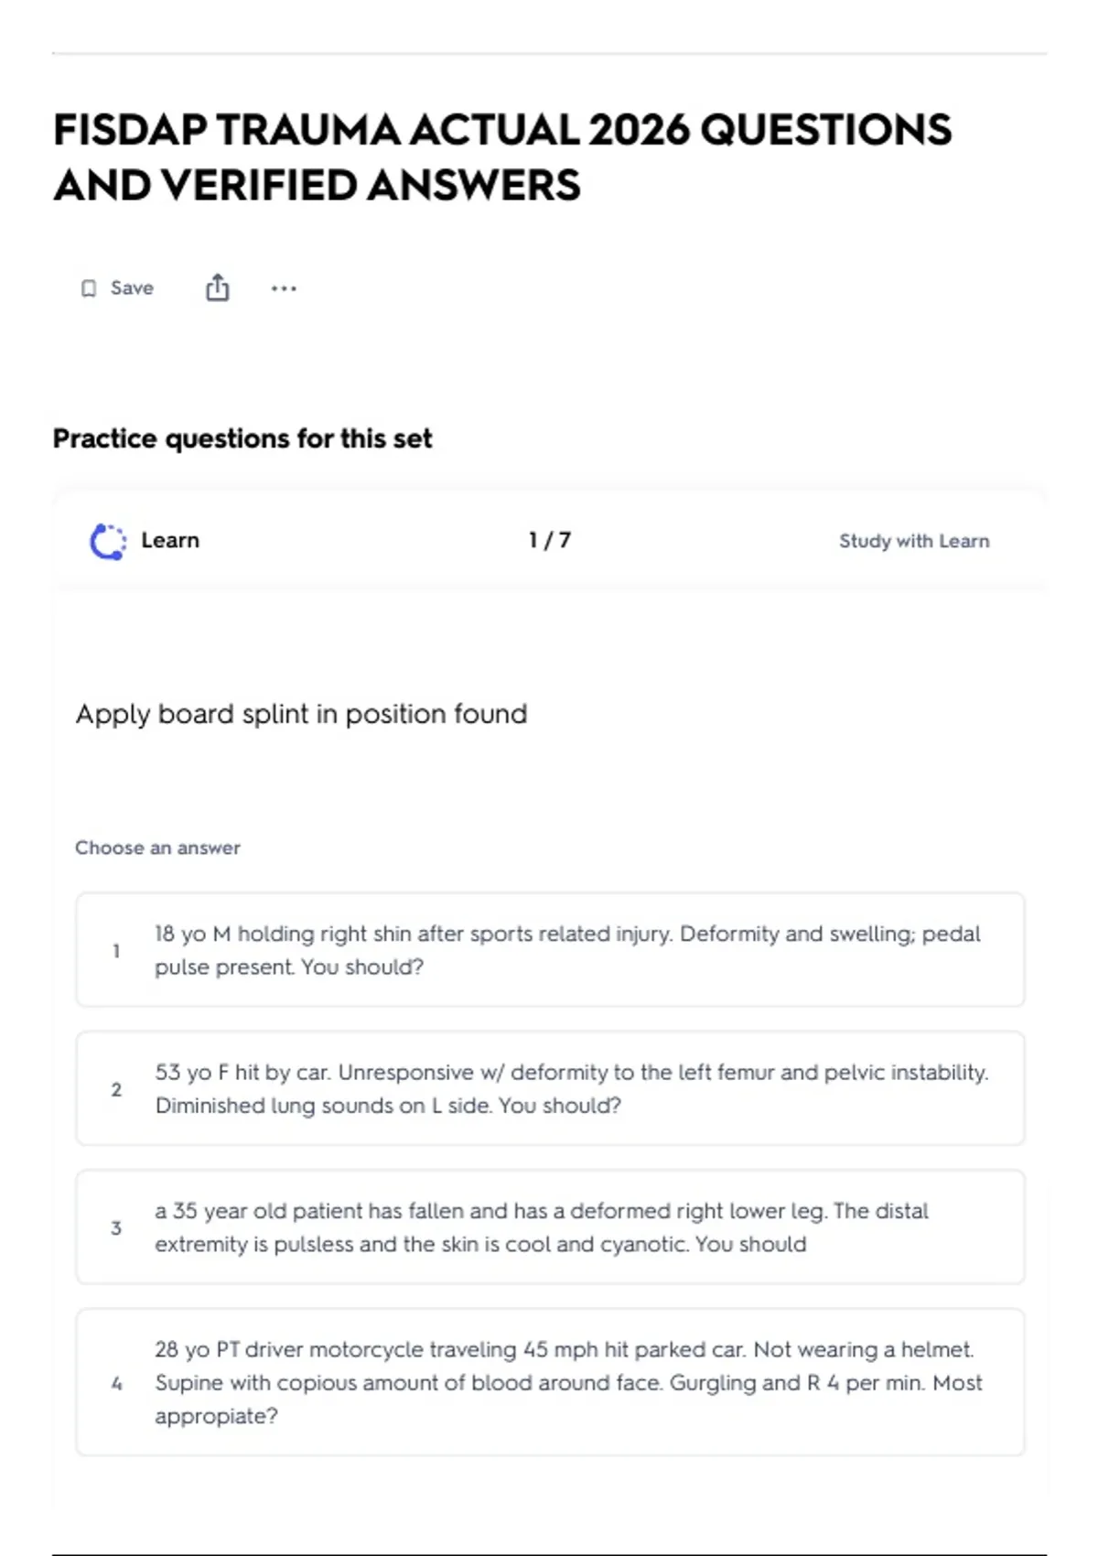This screenshot has width=1098, height=1556.
Task: Choose answer 2 about 53 yo hit by car
Action: click(550, 1088)
